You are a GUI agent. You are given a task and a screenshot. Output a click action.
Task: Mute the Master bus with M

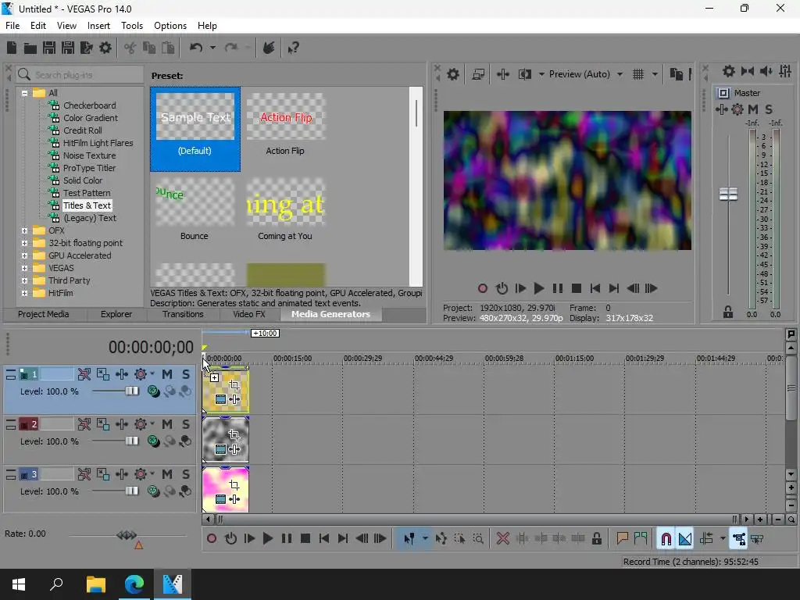click(752, 109)
